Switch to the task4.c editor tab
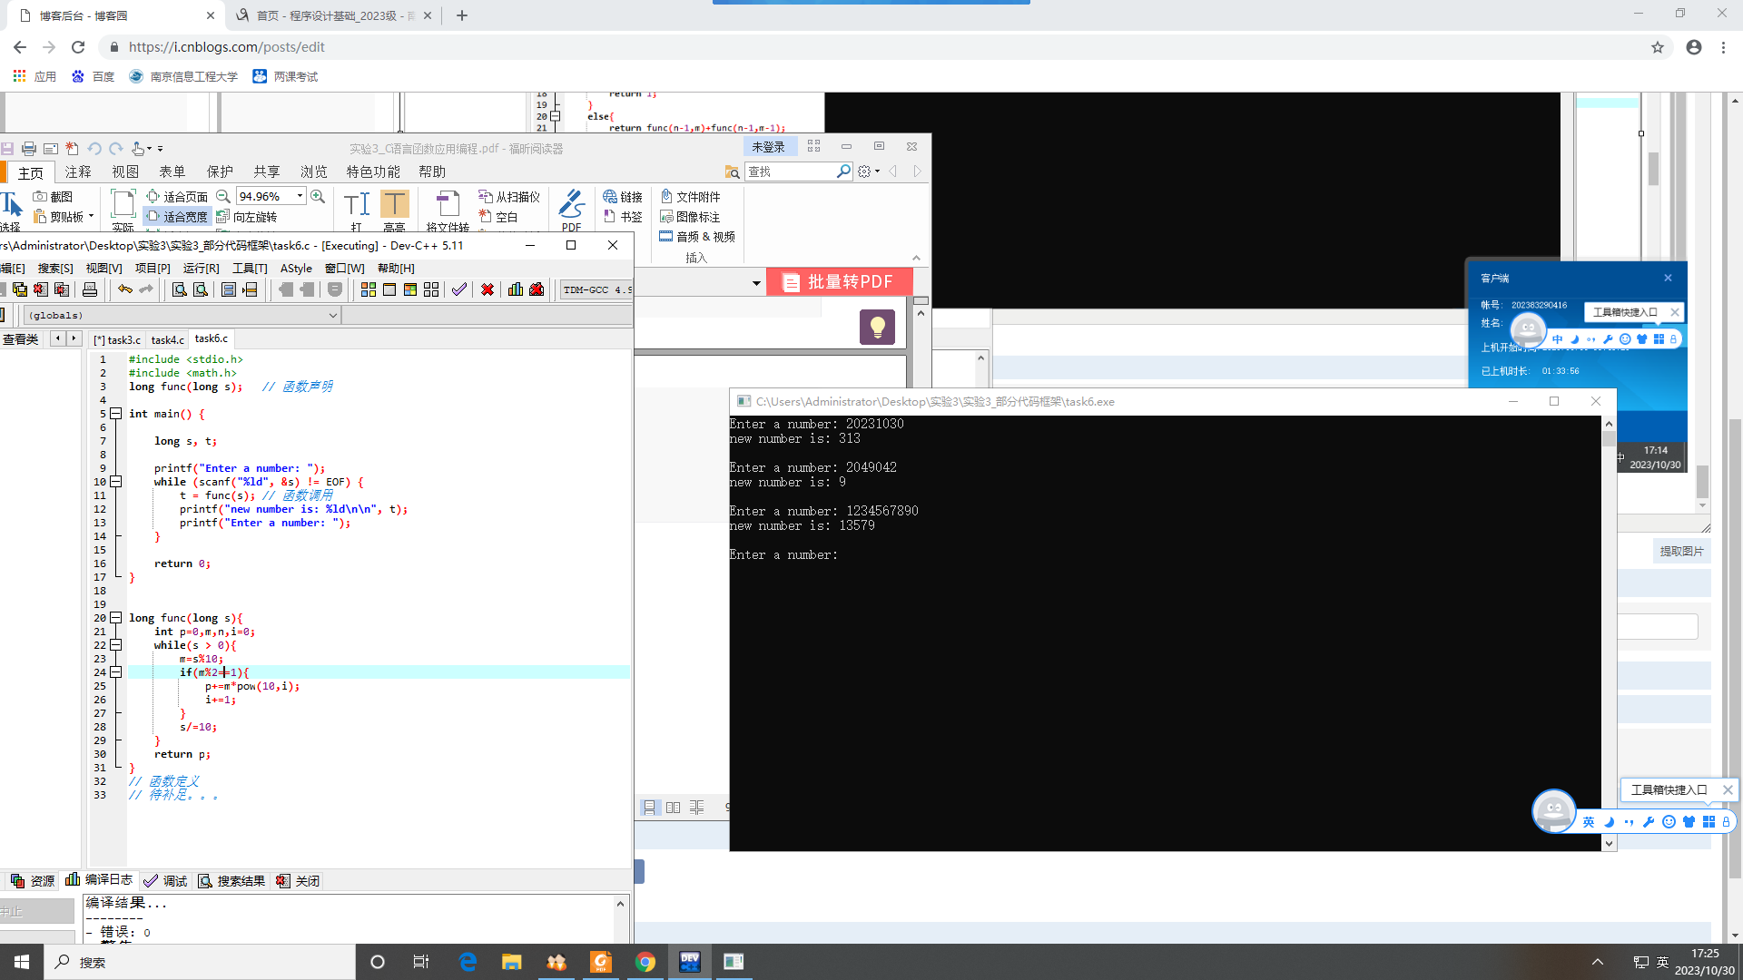 point(167,339)
